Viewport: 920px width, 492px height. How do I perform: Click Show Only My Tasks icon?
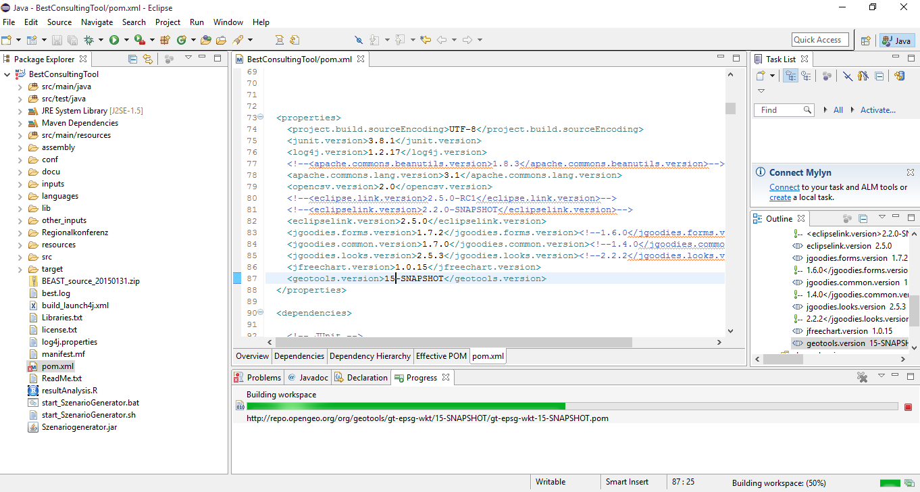(863, 76)
